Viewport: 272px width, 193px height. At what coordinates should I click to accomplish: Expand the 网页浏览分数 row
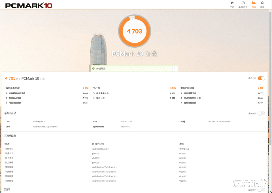pyautogui.click(x=7, y=103)
